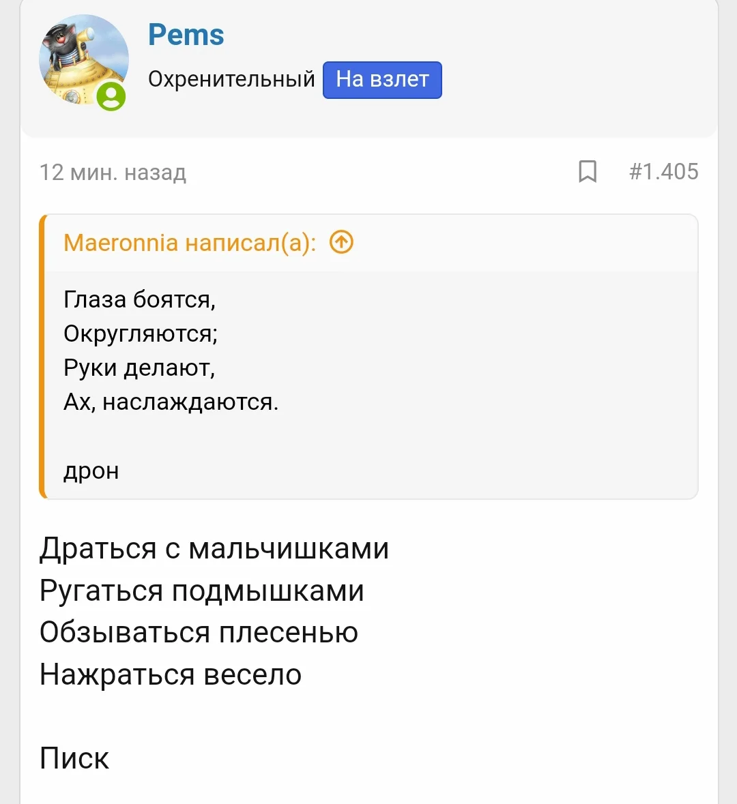
Task: Click the quoted line "Округляются;"
Action: [x=141, y=333]
